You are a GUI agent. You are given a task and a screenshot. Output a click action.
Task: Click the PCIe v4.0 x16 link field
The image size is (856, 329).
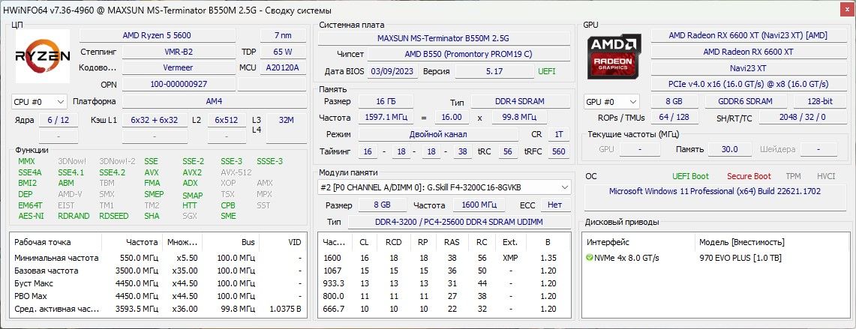coord(748,85)
